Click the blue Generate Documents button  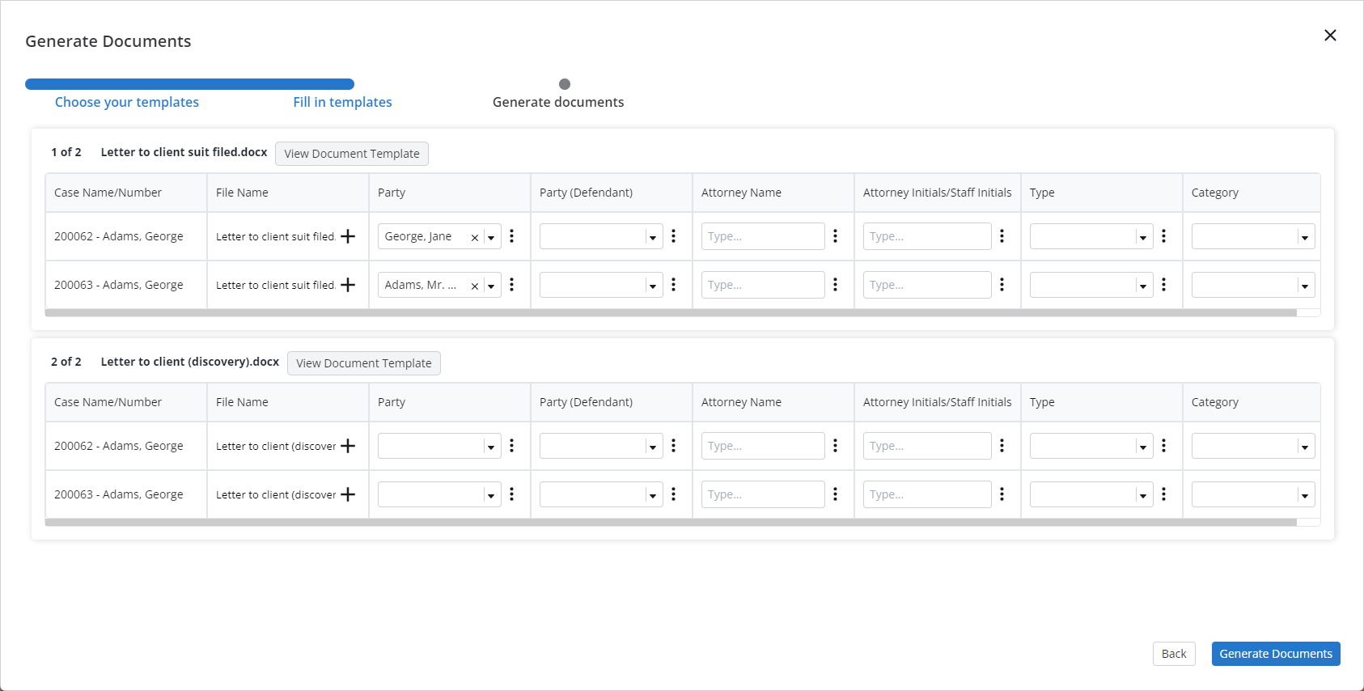pos(1276,654)
